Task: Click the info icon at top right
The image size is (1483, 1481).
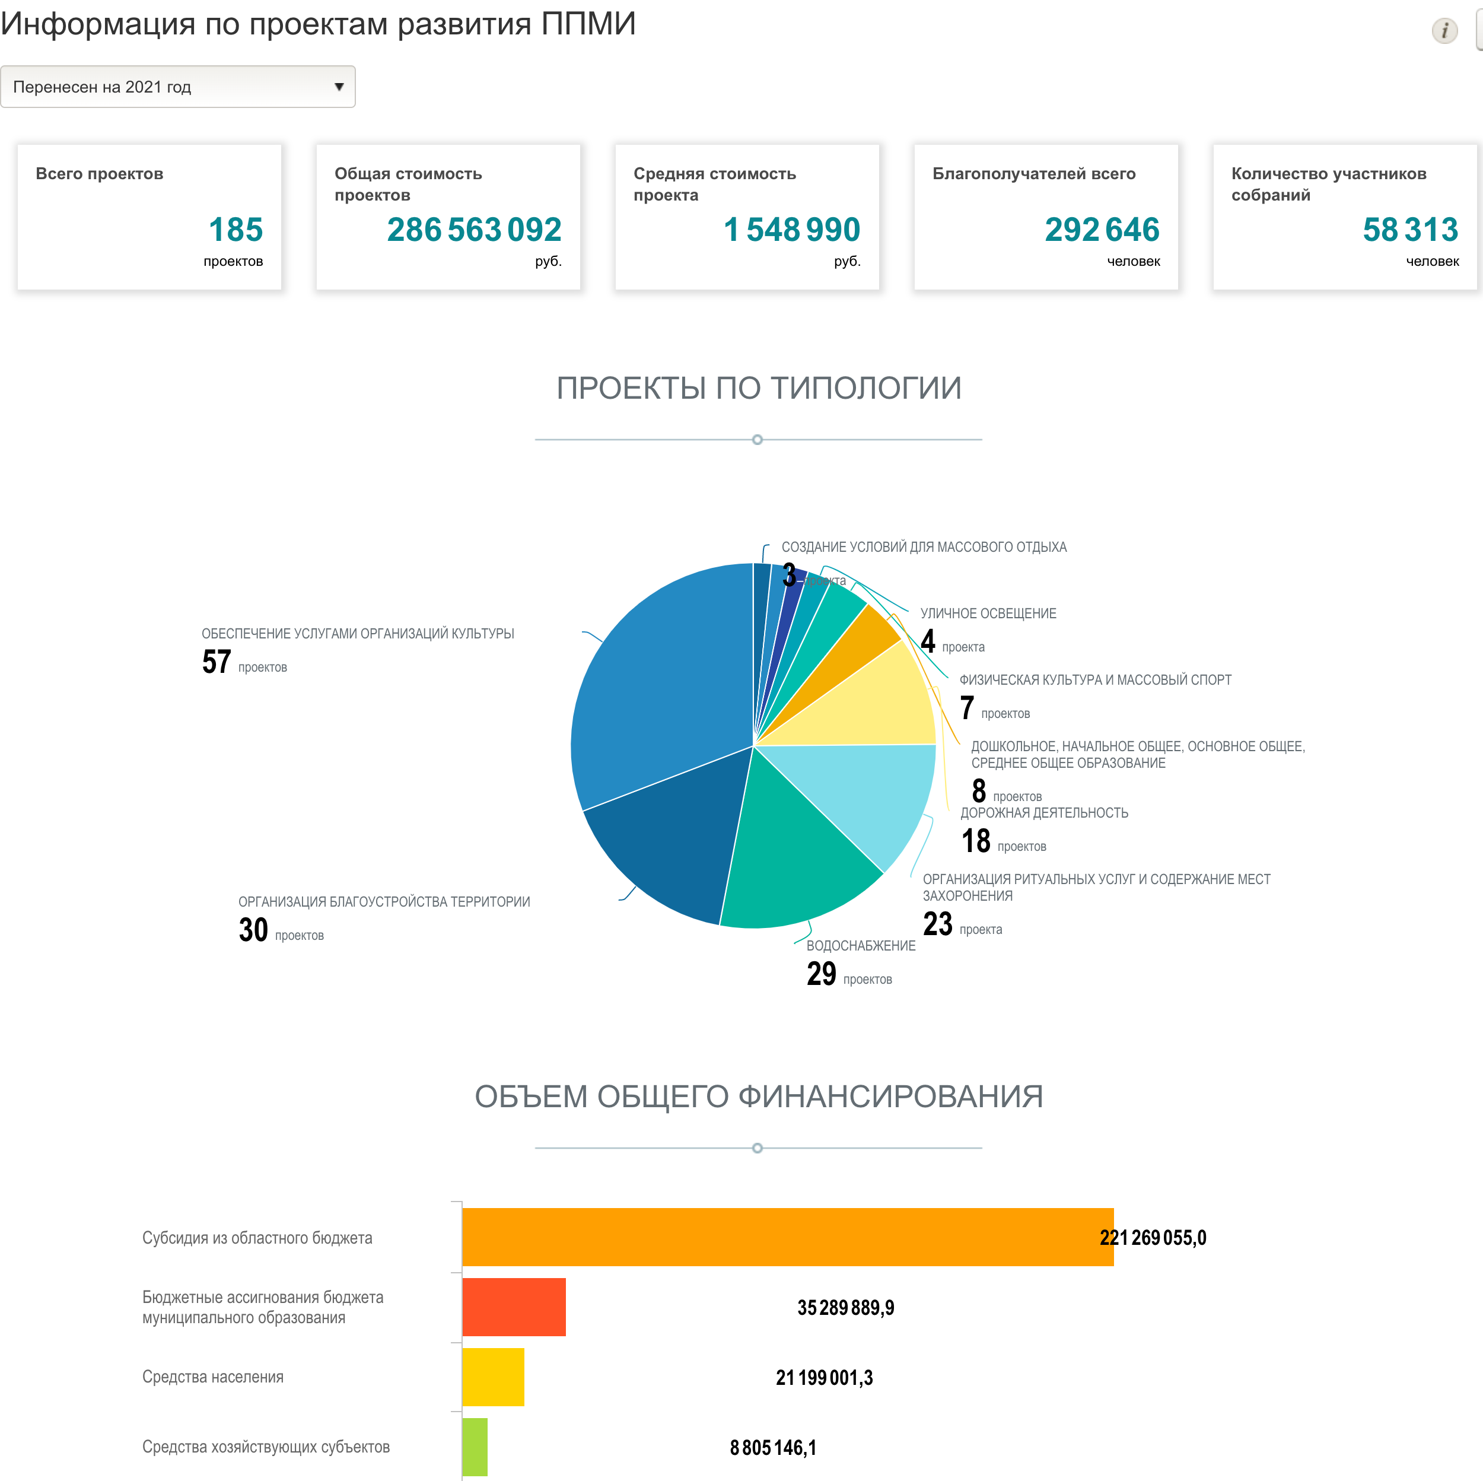Action: tap(1444, 31)
